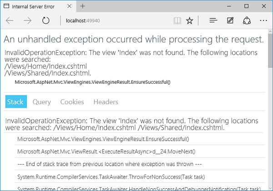Click the Share icon in toolbar
Screen dimensions: 273x191
point(247,21)
